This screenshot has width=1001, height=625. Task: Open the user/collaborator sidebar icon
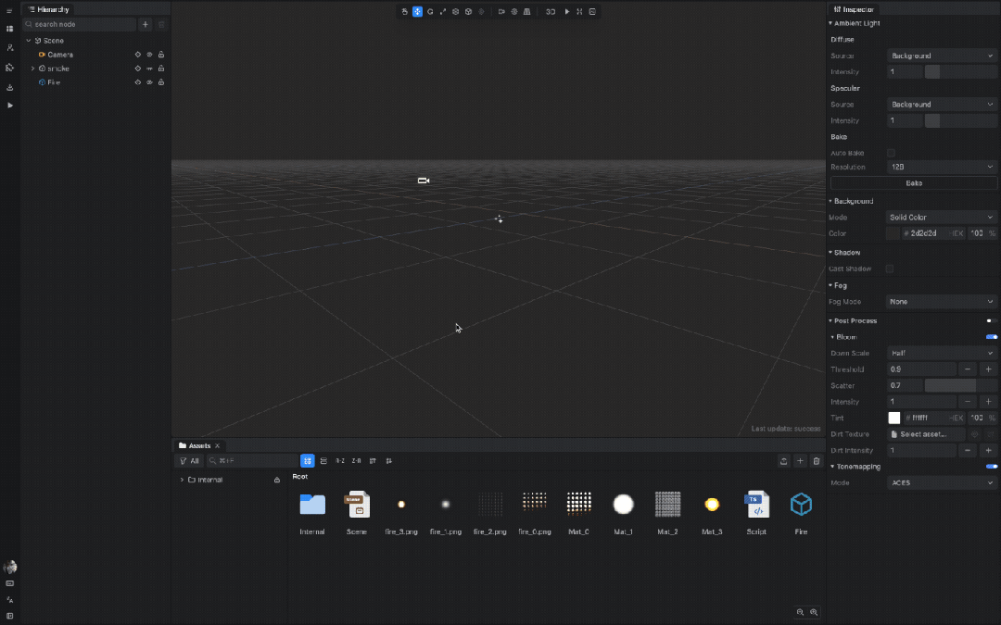click(x=9, y=48)
